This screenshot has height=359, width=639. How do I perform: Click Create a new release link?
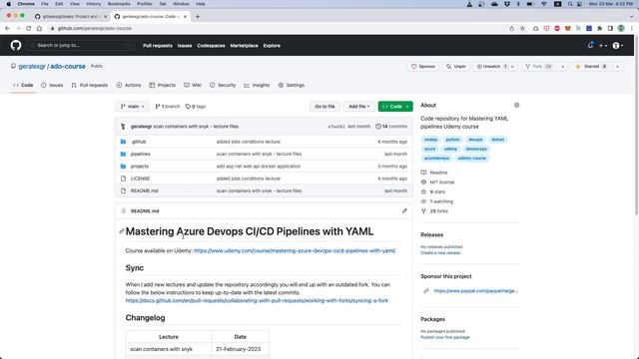click(x=440, y=252)
